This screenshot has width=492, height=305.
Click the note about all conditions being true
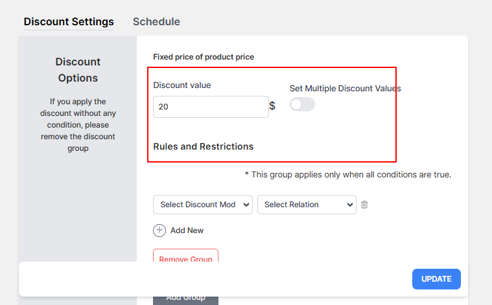click(x=348, y=174)
